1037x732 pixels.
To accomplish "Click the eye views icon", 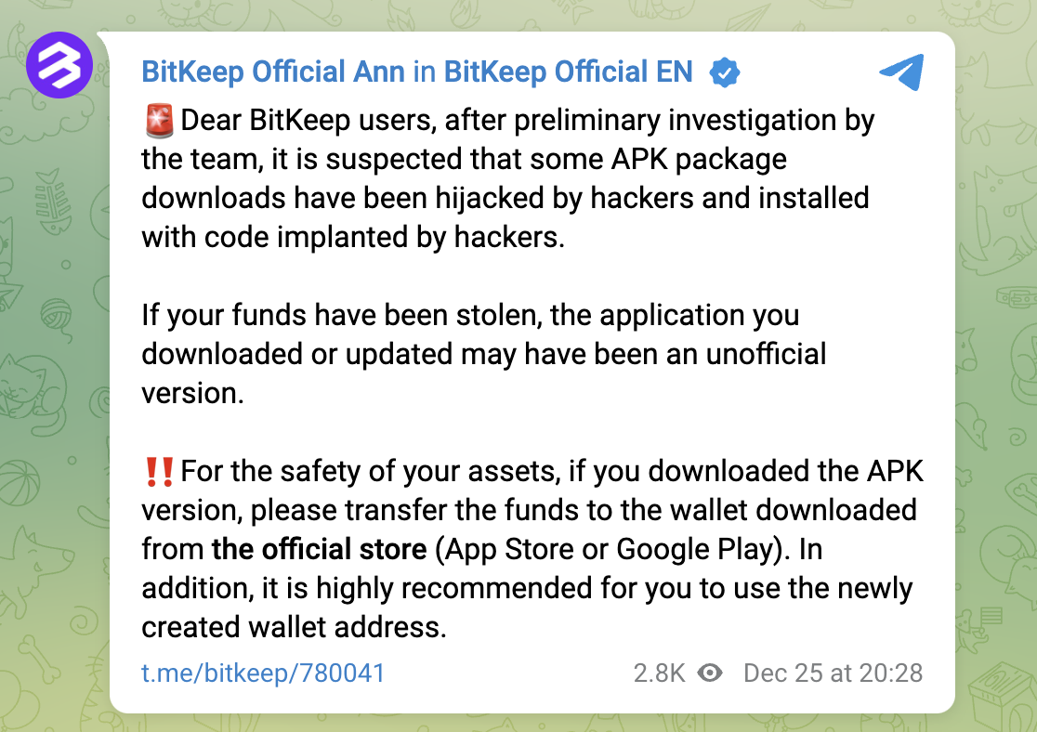I will 710,673.
